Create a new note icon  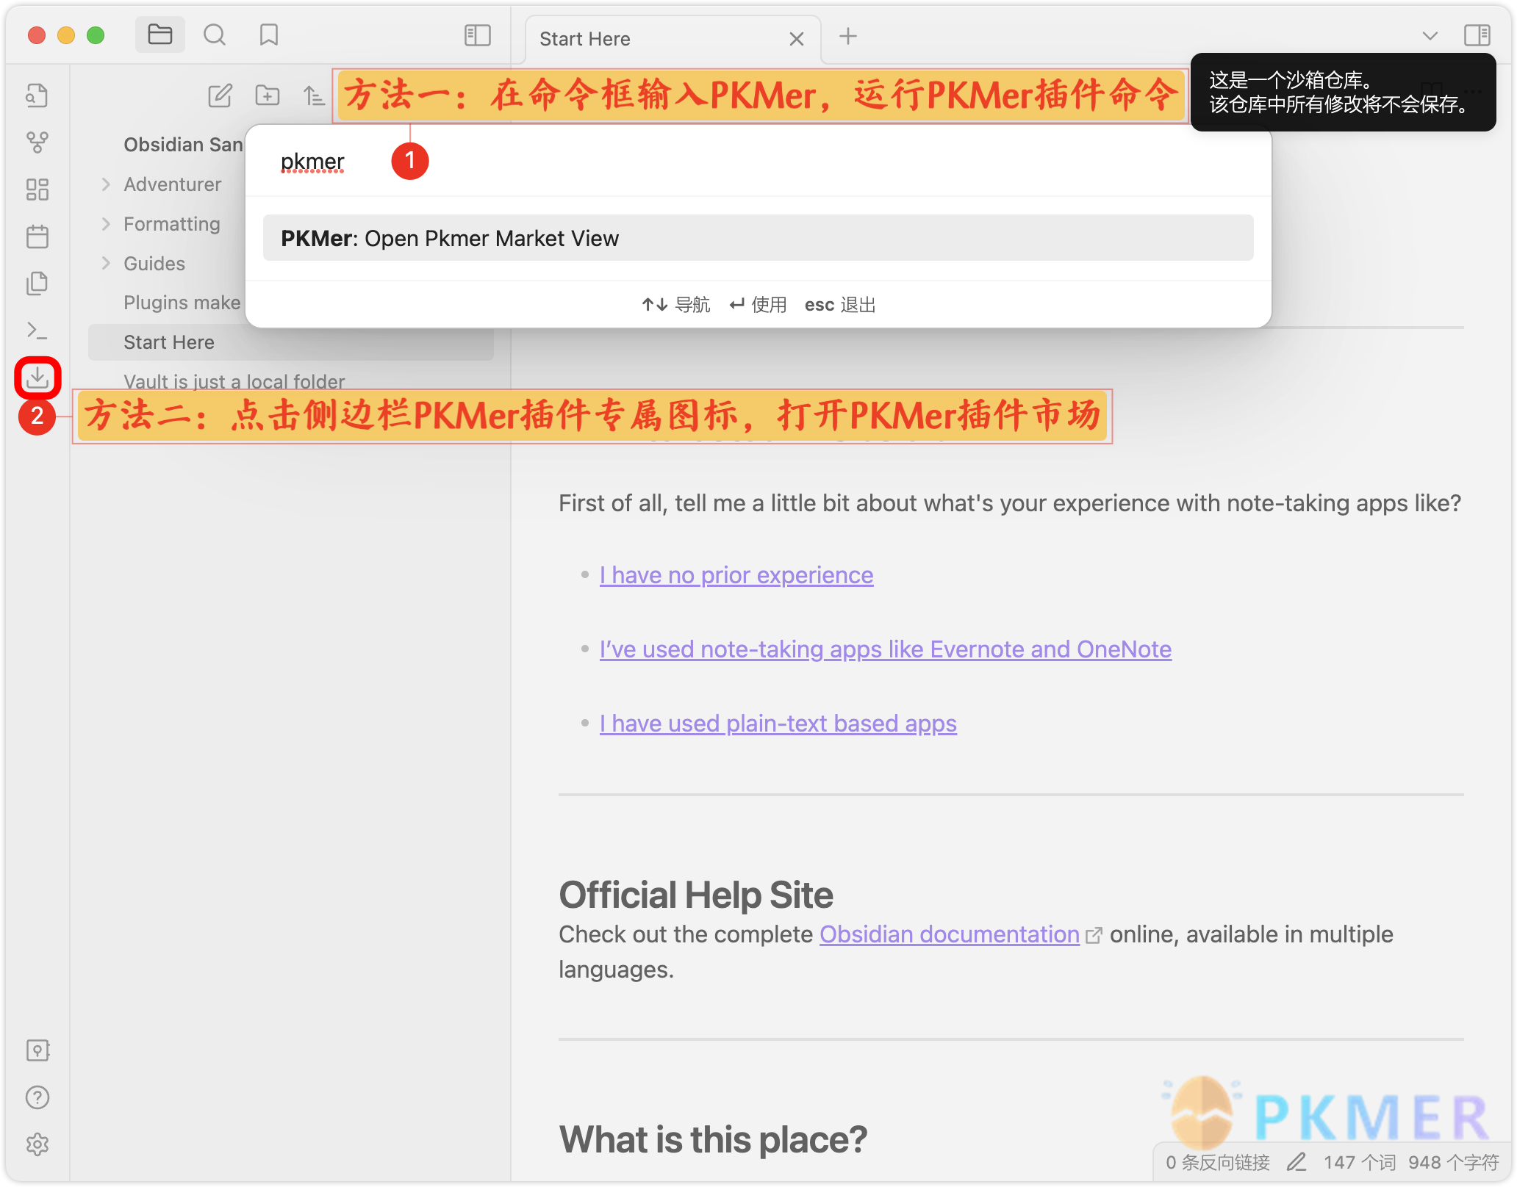(x=220, y=95)
